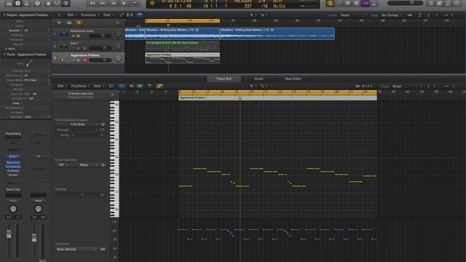The height and width of the screenshot is (262, 466).
Task: Toggle Solo on the Reference track
Action: click(78, 36)
